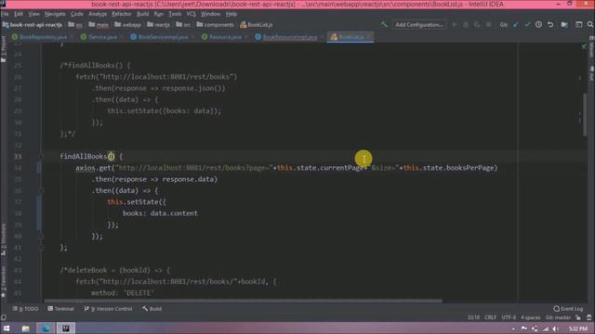
Task: Click the components folder breadcrumb
Action: click(x=215, y=25)
